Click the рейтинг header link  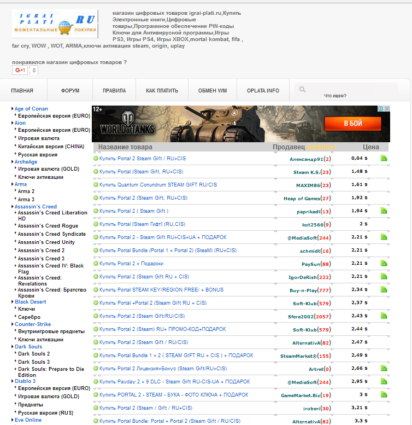(x=321, y=147)
